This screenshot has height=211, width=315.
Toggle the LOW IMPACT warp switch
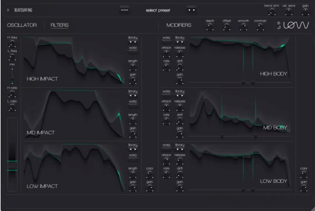click(133, 159)
